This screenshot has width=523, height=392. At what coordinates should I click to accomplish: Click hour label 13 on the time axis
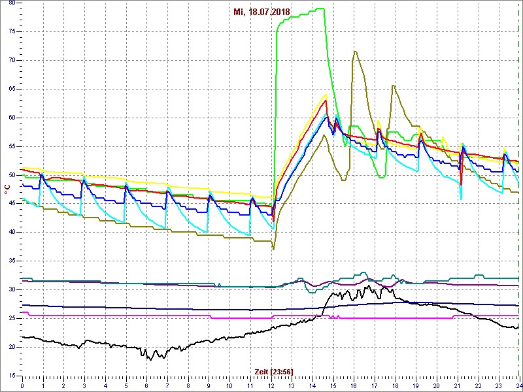pos(292,385)
